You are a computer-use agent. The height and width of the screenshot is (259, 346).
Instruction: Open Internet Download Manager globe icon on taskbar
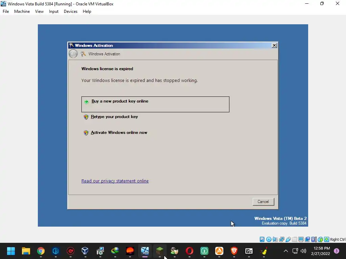(115, 251)
